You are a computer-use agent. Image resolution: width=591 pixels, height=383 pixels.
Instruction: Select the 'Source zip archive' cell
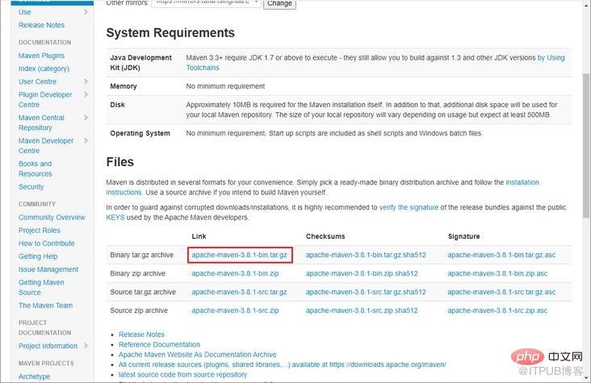(139, 310)
